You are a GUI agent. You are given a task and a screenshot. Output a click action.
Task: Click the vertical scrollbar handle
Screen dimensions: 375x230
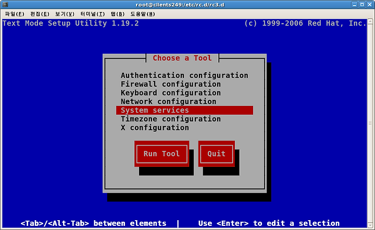[x=370, y=123]
